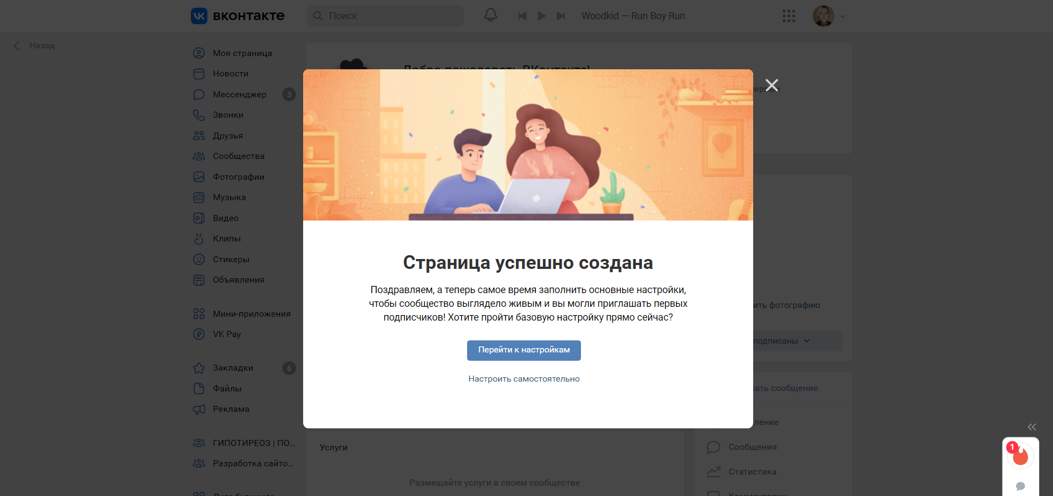1053x496 pixels.
Task: Play the current track
Action: (541, 16)
